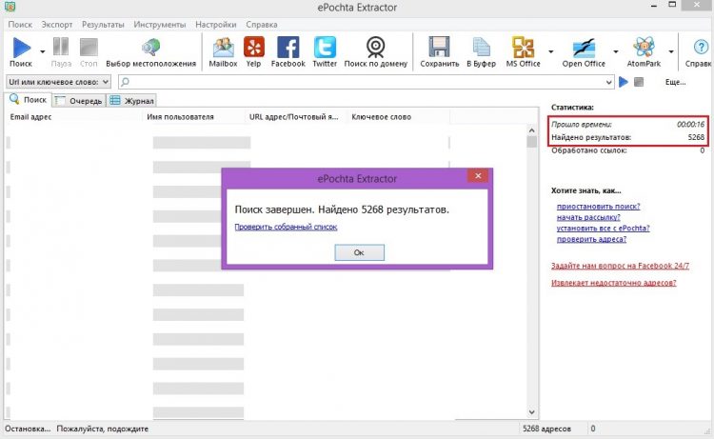Click the results list scrollbar thumb
The image size is (714, 439).
[531, 142]
